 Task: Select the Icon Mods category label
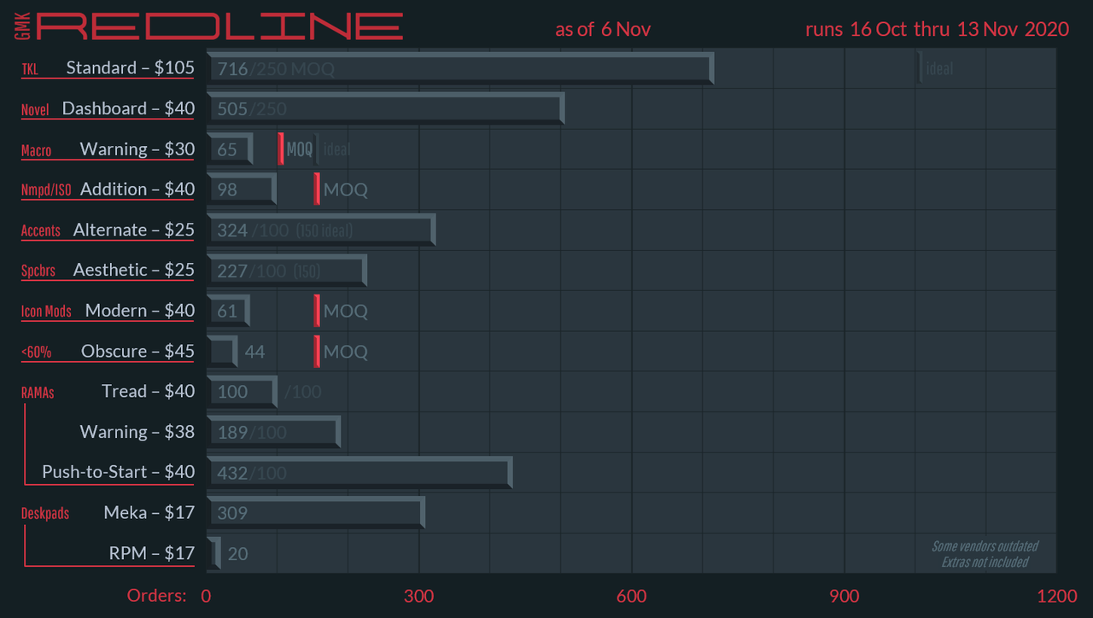(46, 312)
